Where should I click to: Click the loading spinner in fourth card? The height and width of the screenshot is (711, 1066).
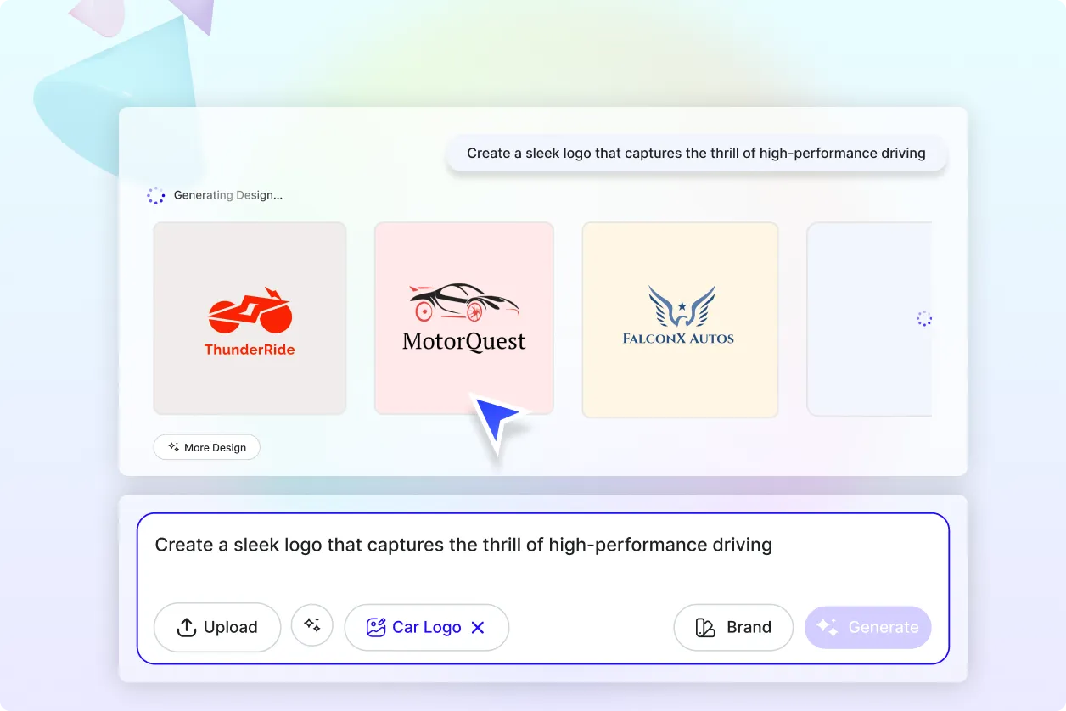pyautogui.click(x=924, y=319)
